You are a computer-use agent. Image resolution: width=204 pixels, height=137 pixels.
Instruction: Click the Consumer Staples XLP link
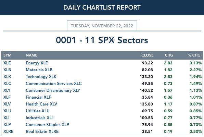coord(47,125)
